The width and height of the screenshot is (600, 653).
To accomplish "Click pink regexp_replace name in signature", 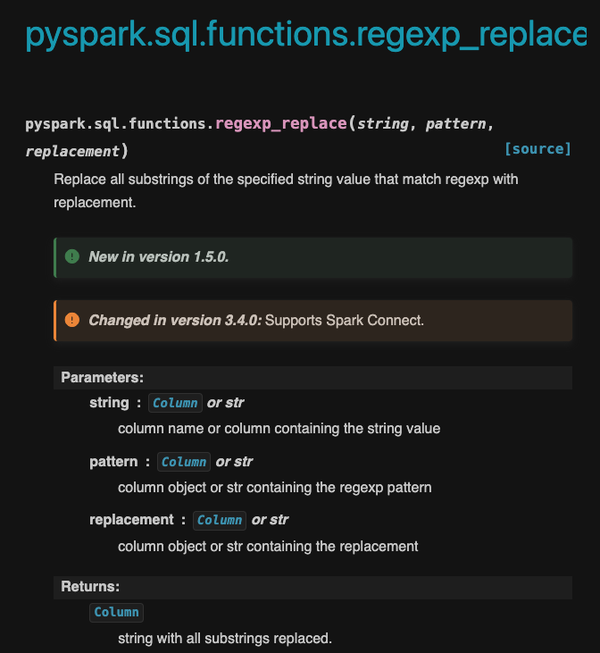I will coord(281,123).
